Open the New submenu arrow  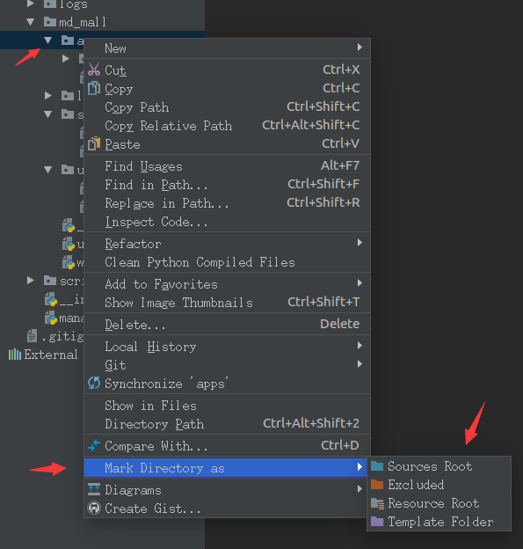pos(360,47)
